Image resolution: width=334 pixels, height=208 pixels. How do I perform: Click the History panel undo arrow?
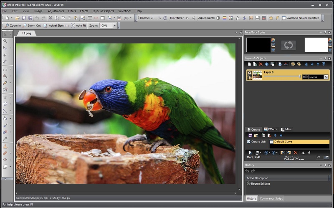tap(247, 171)
